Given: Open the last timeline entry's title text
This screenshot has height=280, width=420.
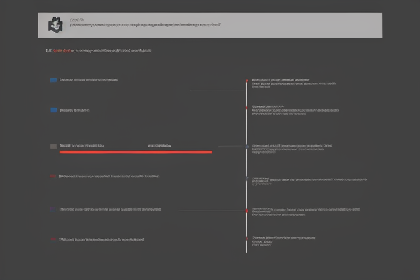Looking at the screenshot, I should (283, 238).
